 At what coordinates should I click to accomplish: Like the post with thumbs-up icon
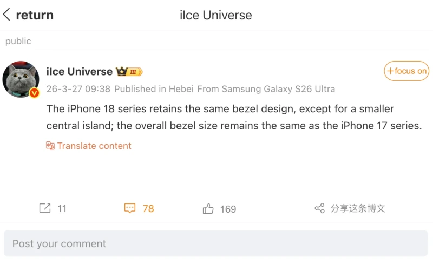208,209
